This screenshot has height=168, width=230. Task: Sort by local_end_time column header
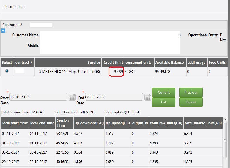click(42, 123)
